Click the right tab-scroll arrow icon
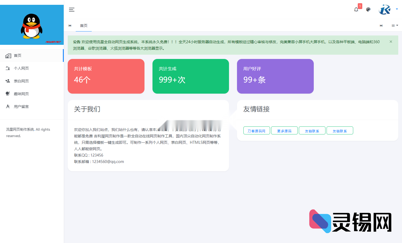 click(381, 26)
